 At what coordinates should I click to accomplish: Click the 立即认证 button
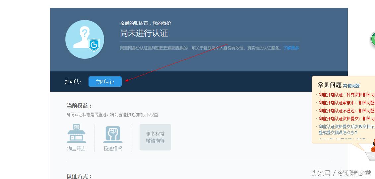coord(105,82)
